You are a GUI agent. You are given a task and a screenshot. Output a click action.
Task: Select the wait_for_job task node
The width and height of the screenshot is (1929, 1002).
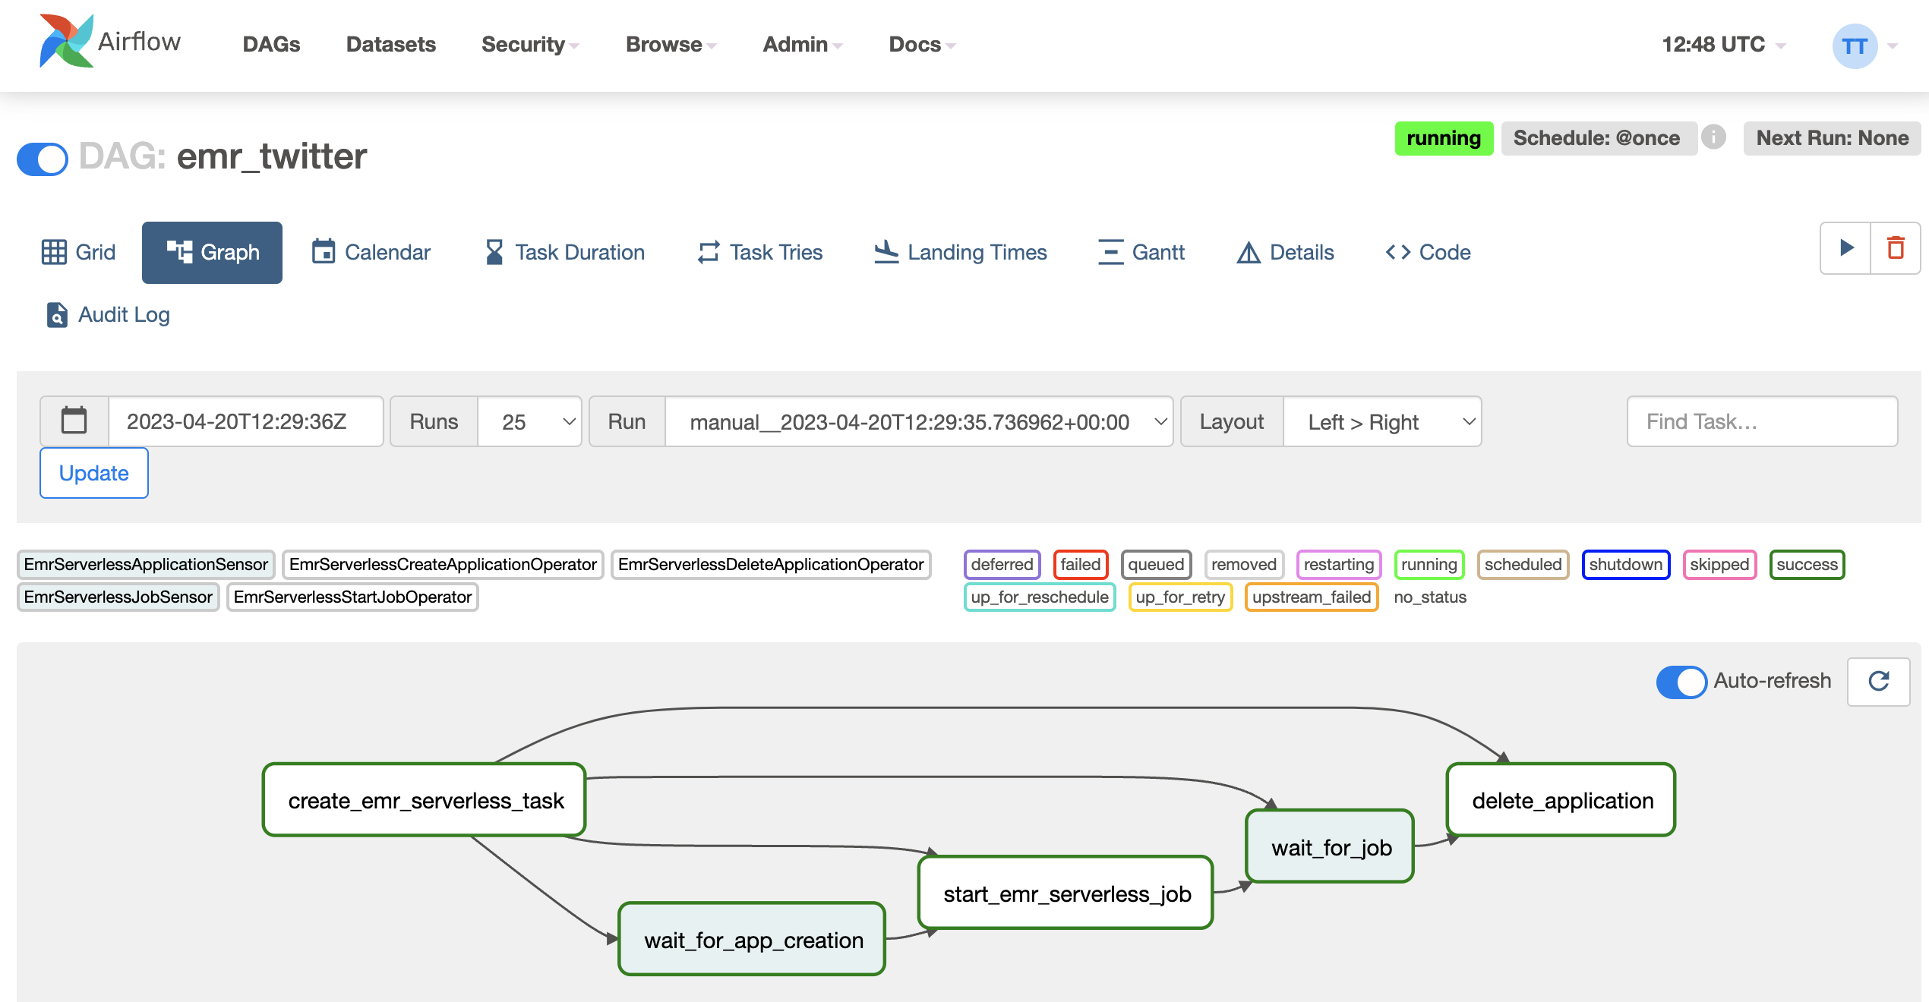click(x=1330, y=846)
